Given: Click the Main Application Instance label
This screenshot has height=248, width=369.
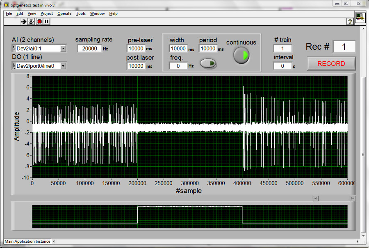Looking at the screenshot, I should (27, 241).
